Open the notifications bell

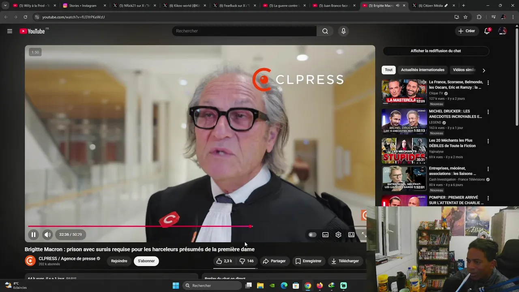coord(487,31)
